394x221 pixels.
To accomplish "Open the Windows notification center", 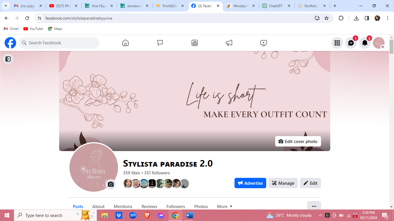I will pyautogui.click(x=385, y=215).
